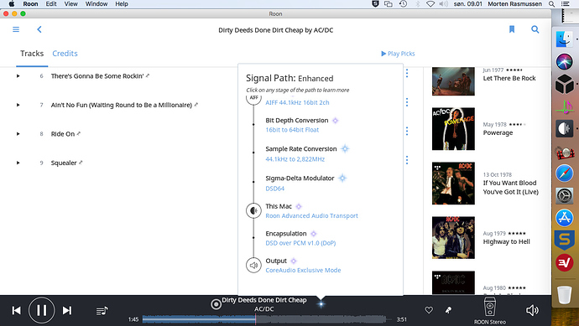Switch to the Credits tab
Screen dimensions: 579x326
pyautogui.click(x=65, y=54)
